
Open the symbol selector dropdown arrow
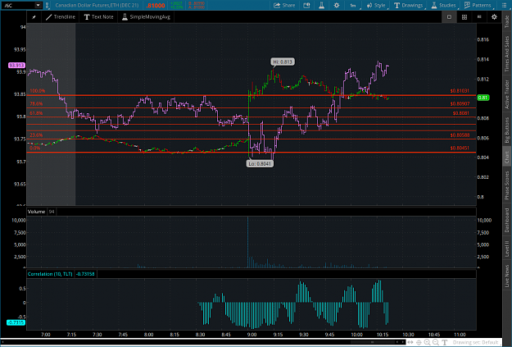point(39,5)
